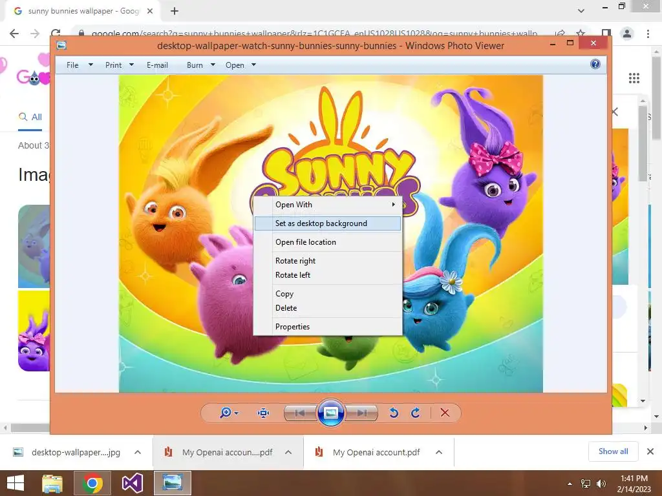Click the purple bunny thumbnail in Google results

point(34,331)
